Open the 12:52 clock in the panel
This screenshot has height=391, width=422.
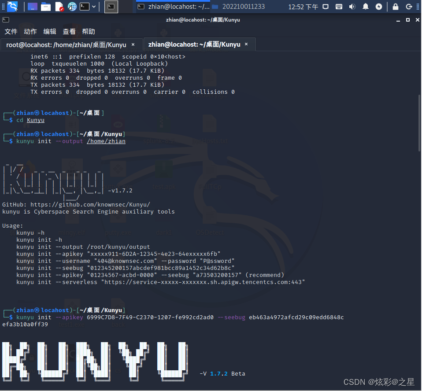click(x=303, y=7)
